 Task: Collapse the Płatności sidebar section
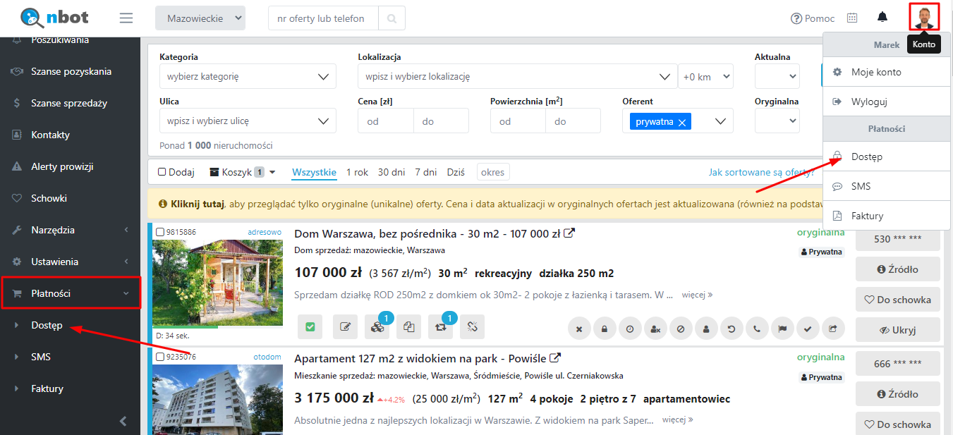(x=71, y=293)
